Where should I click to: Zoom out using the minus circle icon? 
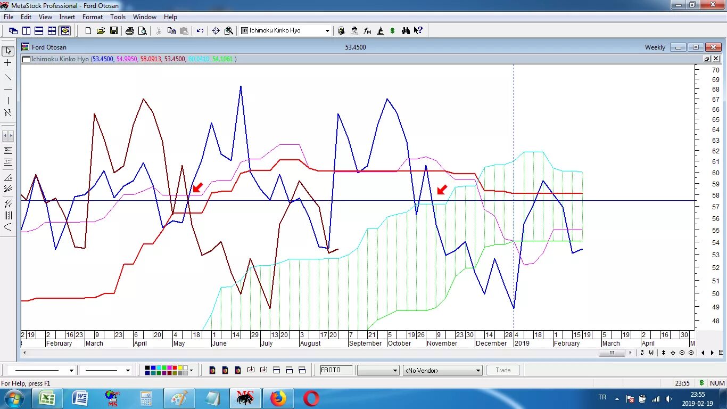click(x=682, y=353)
